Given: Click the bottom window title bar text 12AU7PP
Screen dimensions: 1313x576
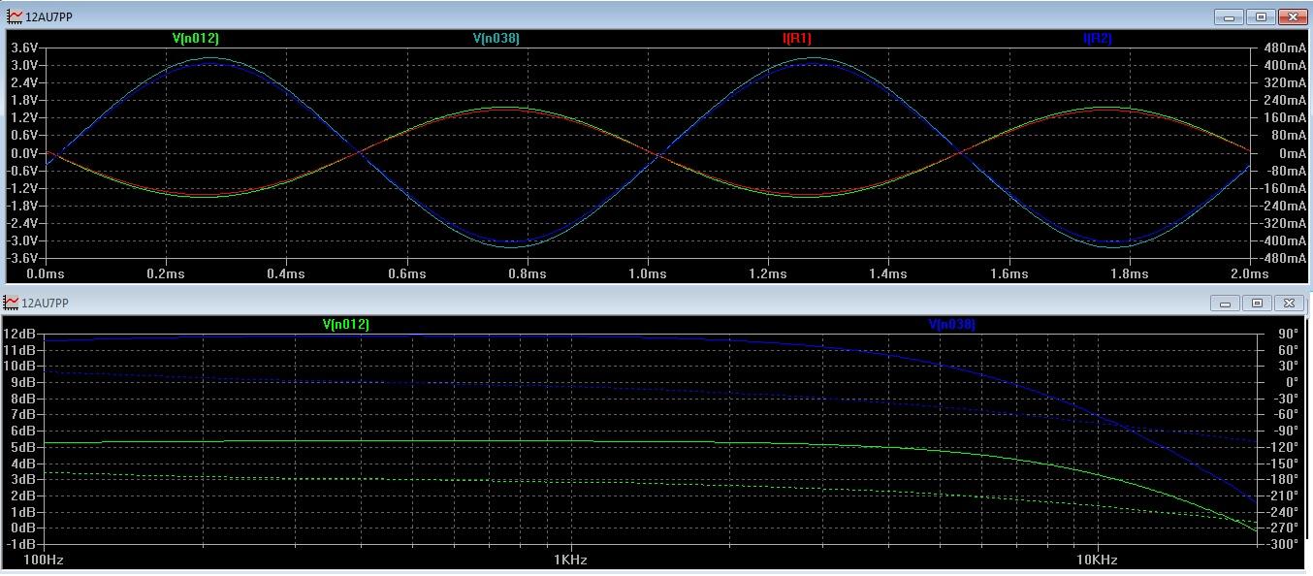Looking at the screenshot, I should (46, 304).
